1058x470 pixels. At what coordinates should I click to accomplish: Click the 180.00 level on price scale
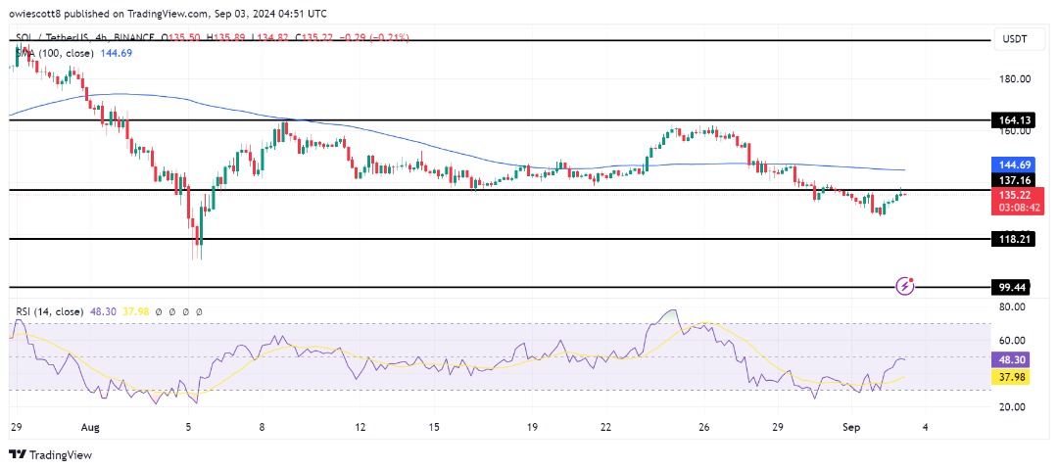click(1012, 79)
